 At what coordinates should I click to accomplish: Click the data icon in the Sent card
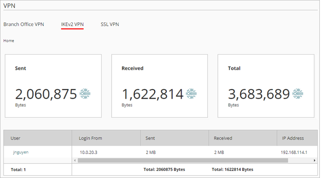pyautogui.click(x=85, y=93)
